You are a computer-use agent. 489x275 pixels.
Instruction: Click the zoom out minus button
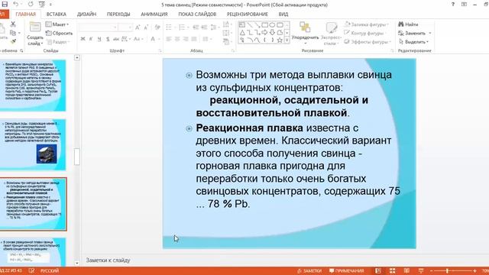coord(431,270)
